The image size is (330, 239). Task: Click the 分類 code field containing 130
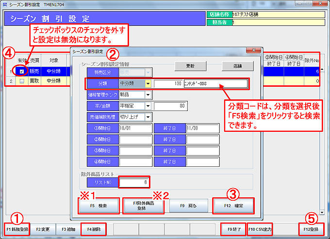coord(168,84)
